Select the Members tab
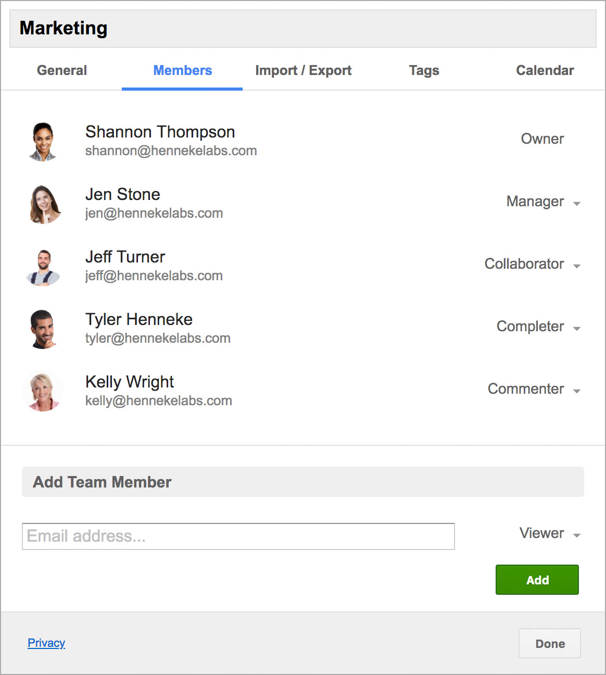This screenshot has width=606, height=675. pos(182,71)
